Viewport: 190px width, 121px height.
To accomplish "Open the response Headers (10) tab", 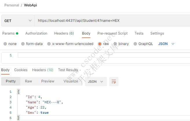I will pos(43,70).
